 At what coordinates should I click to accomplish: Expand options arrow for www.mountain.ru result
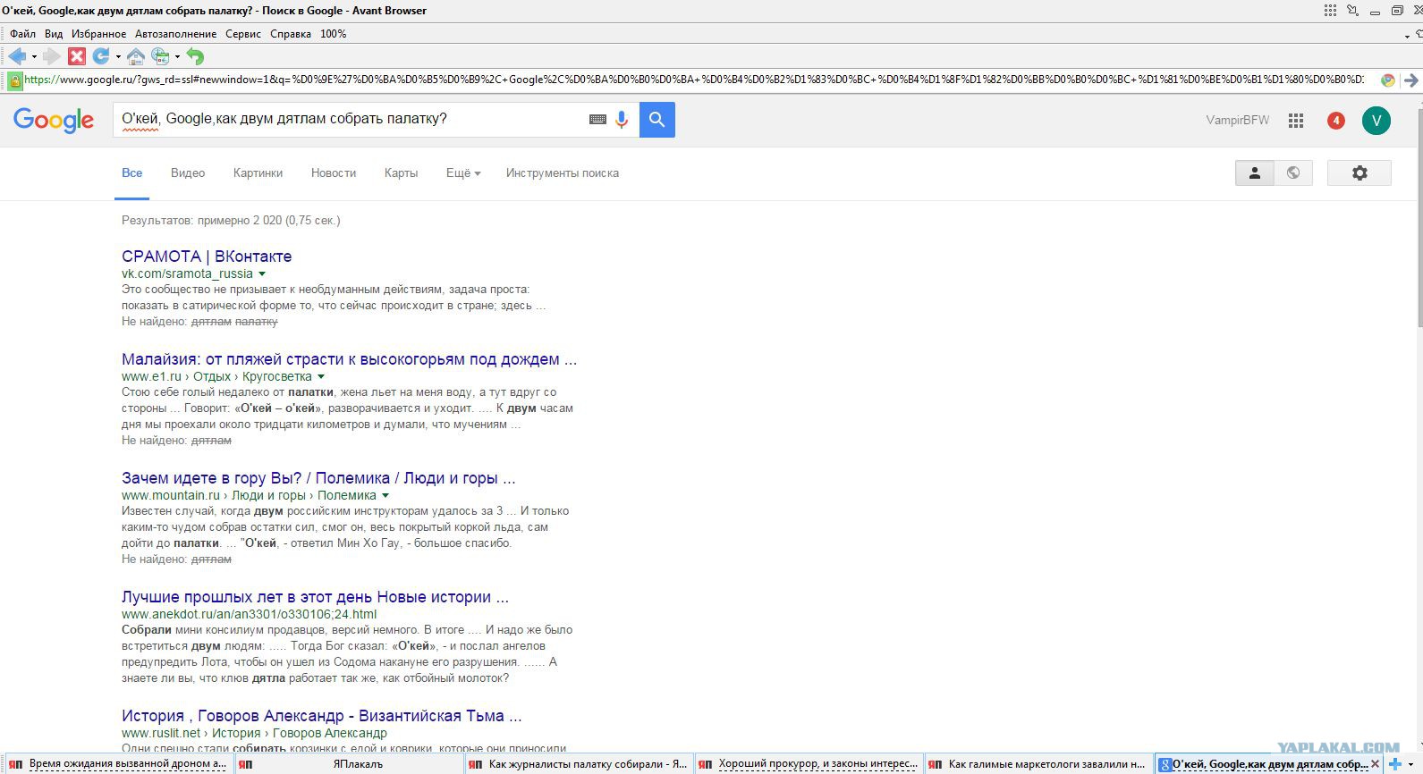pyautogui.click(x=385, y=496)
